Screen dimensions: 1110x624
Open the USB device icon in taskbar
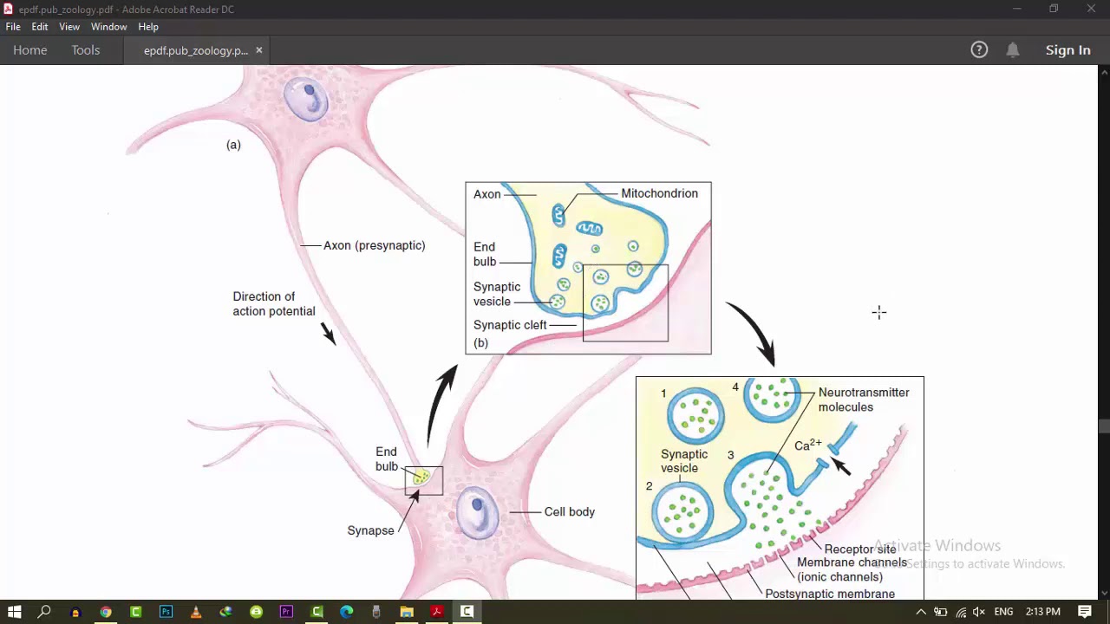point(376,612)
